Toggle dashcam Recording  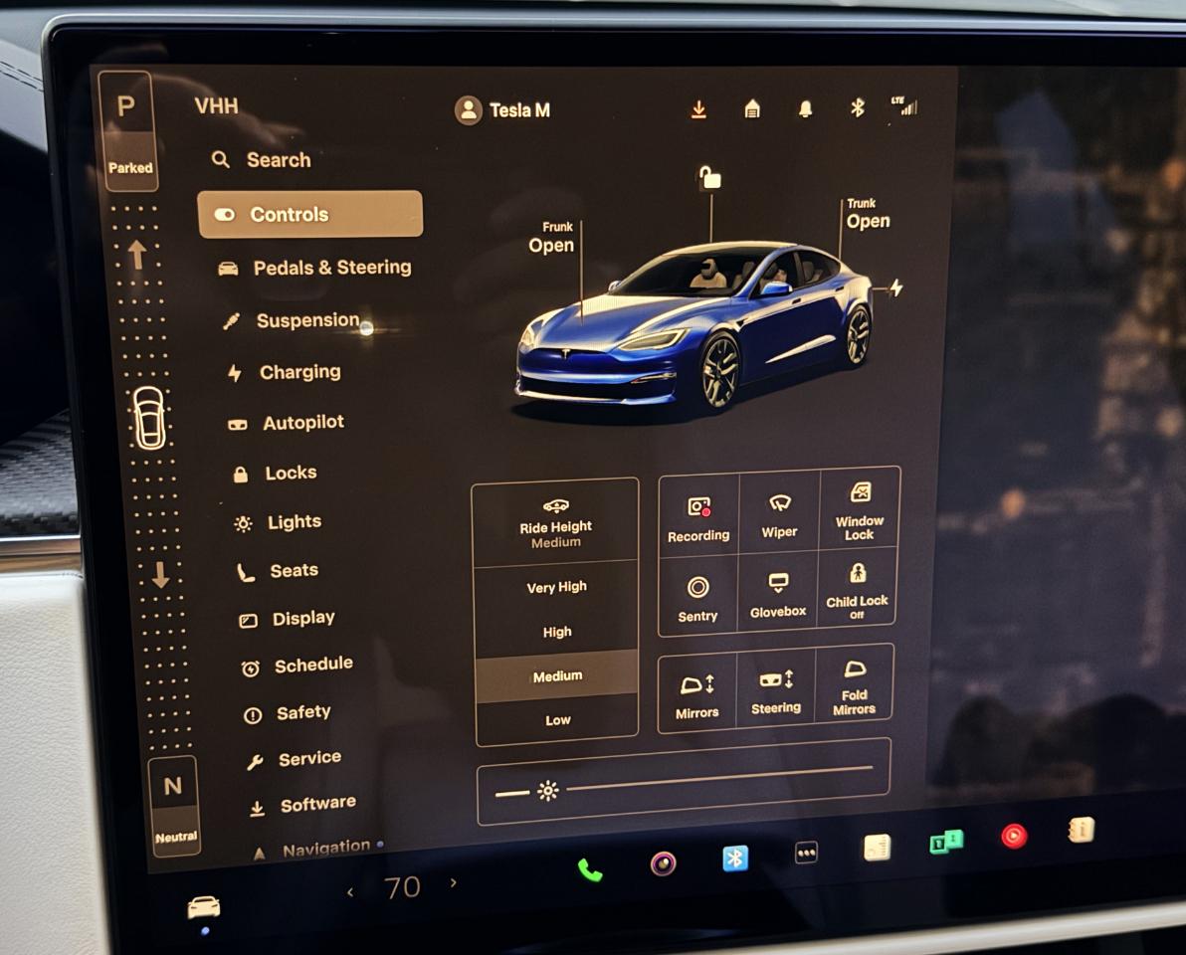(698, 518)
